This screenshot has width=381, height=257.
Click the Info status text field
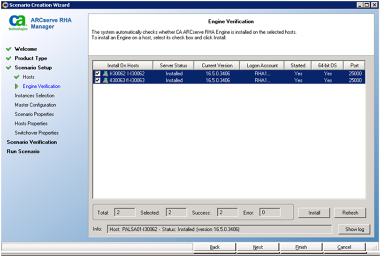click(220, 229)
